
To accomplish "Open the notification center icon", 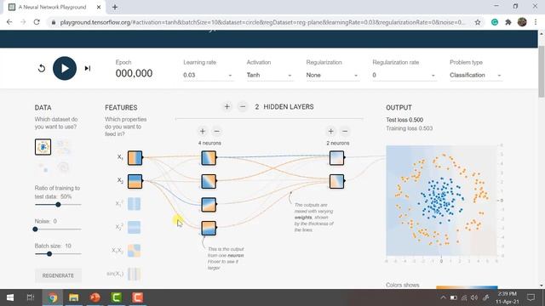I will [531, 297].
